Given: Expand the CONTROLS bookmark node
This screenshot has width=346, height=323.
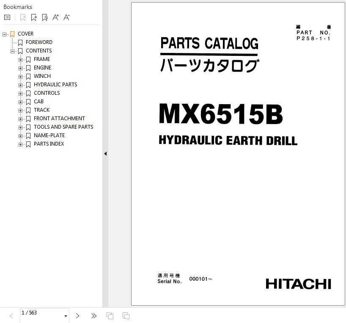Looking at the screenshot, I should pos(20,94).
